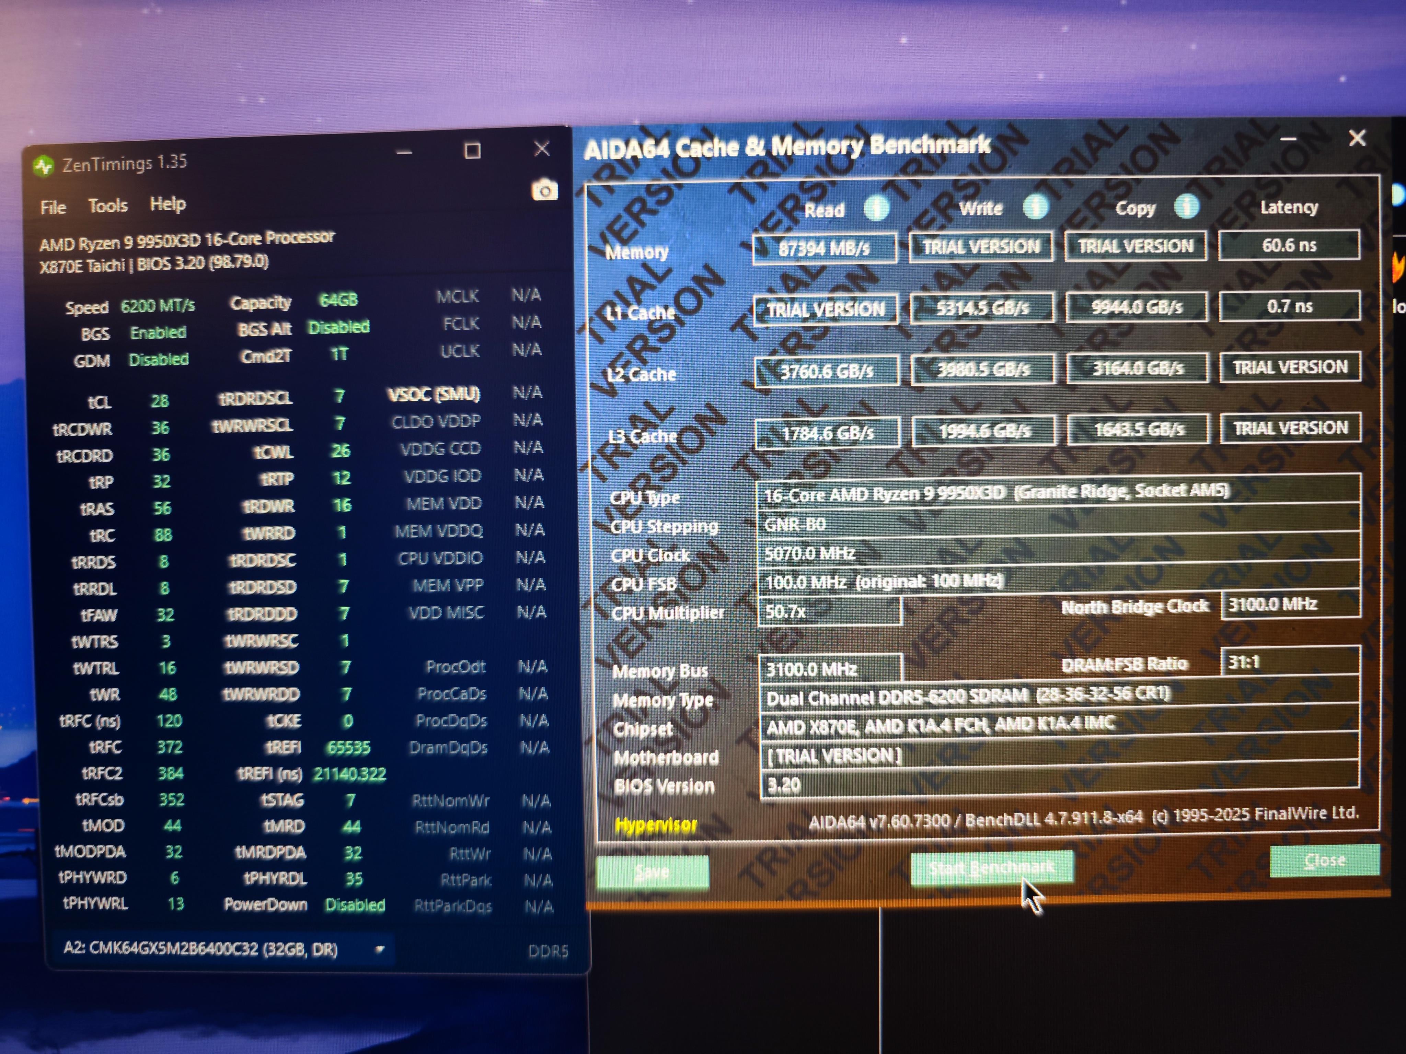Minimize the AIDA64 benchmark window

[x=1288, y=139]
